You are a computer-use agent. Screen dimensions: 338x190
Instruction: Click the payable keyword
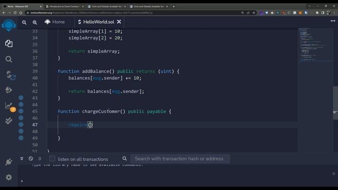pyautogui.click(x=156, y=111)
